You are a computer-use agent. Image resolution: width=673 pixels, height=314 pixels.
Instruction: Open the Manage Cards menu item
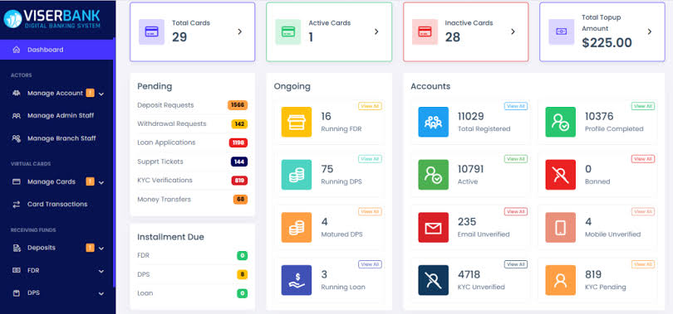pyautogui.click(x=56, y=181)
